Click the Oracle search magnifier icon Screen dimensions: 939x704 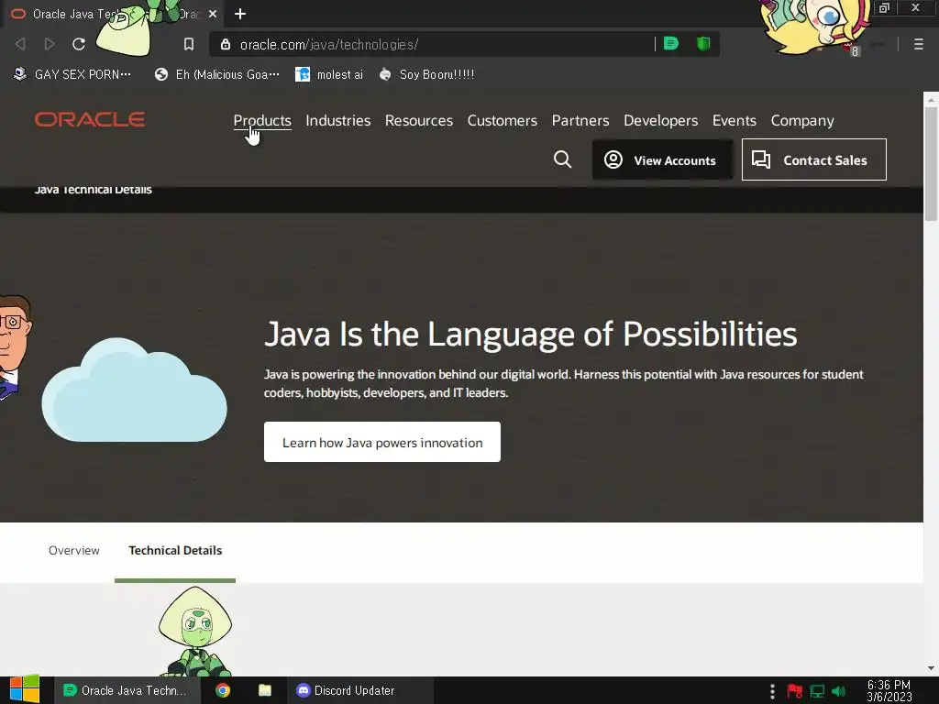pyautogui.click(x=562, y=159)
